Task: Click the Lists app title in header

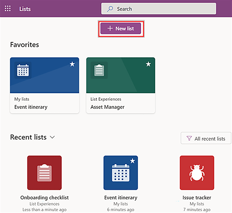Action: click(25, 9)
